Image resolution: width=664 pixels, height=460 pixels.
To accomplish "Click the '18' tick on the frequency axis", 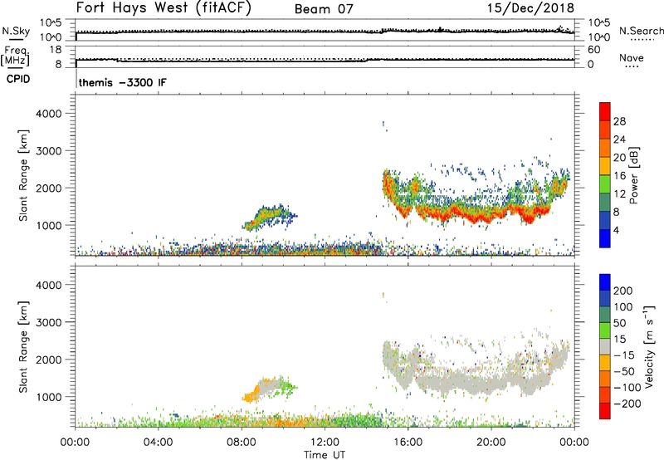I will click(56, 50).
